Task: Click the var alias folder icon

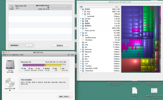Action: click(83, 42)
